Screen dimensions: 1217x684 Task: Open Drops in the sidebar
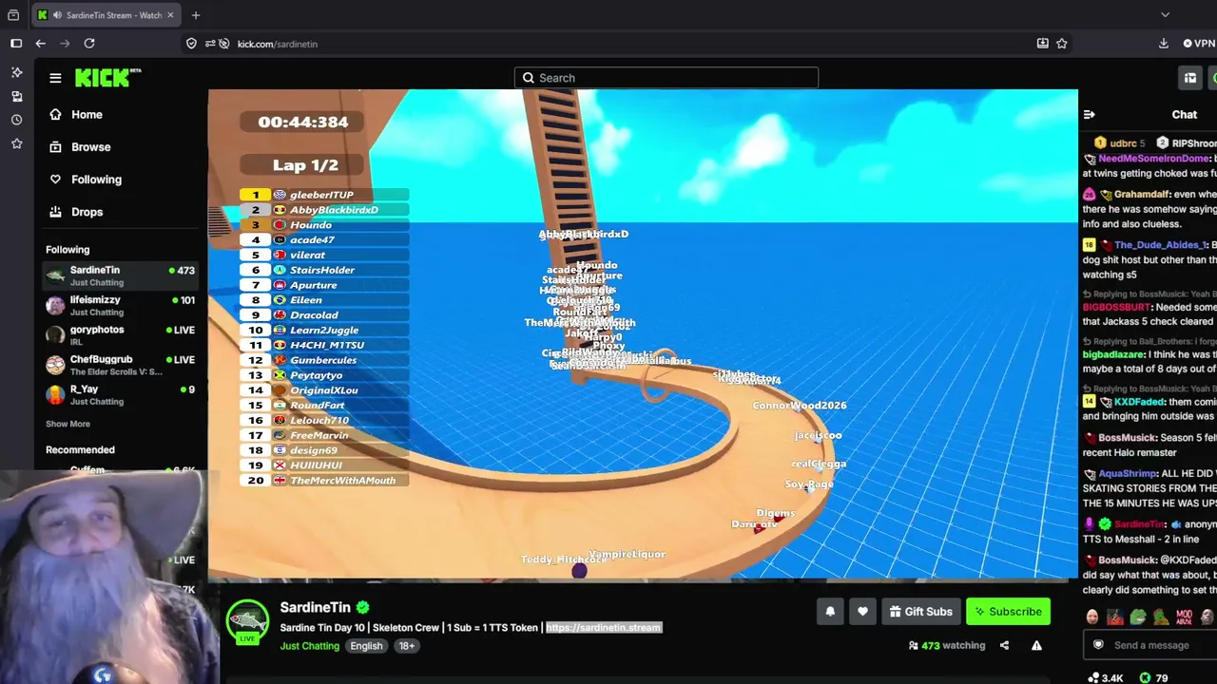(x=76, y=212)
